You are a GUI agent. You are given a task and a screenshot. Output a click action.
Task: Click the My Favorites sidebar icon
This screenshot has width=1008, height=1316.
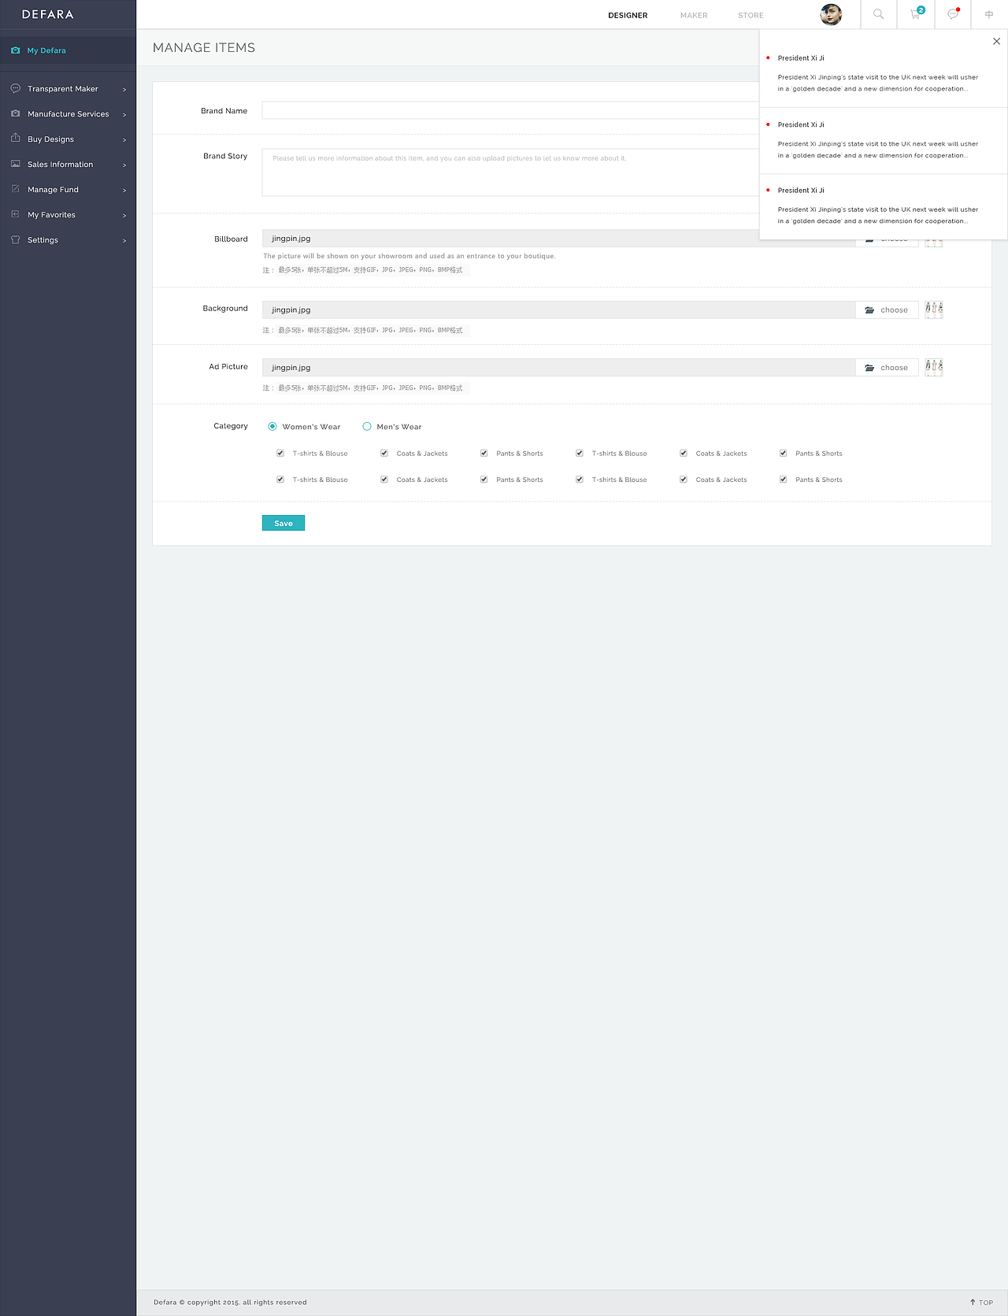[16, 214]
